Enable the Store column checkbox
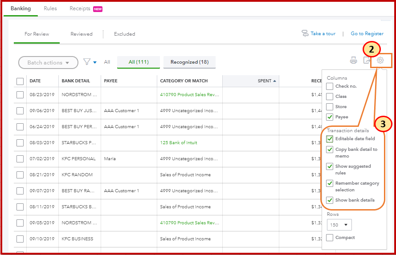The image size is (396, 255). click(329, 107)
